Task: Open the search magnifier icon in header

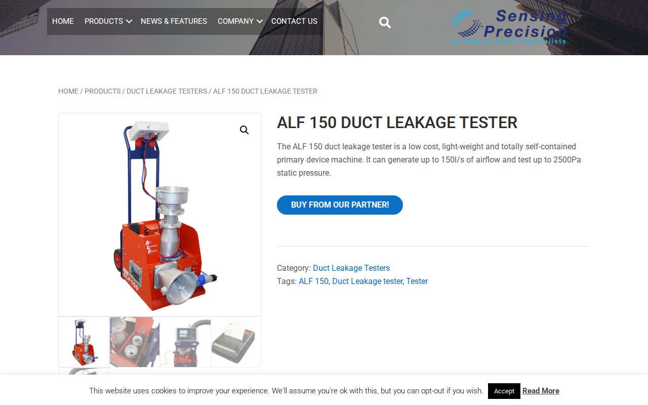Action: (x=385, y=22)
